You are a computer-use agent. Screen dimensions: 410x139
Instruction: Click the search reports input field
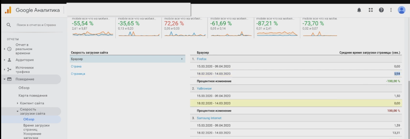36,25
